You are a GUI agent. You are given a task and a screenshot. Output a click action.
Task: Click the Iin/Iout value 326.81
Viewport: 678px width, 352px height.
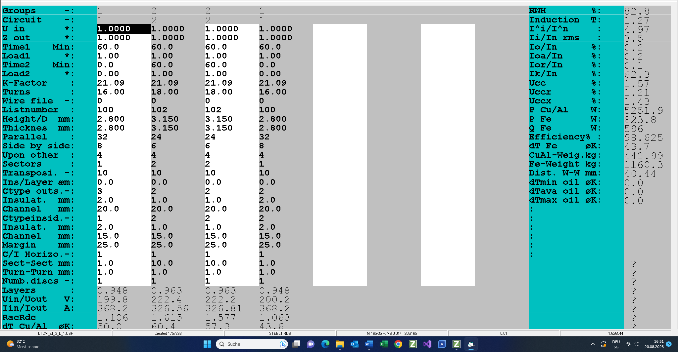223,308
